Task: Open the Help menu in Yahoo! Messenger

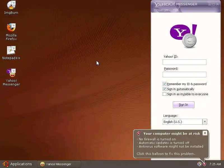Action: tap(176, 10)
